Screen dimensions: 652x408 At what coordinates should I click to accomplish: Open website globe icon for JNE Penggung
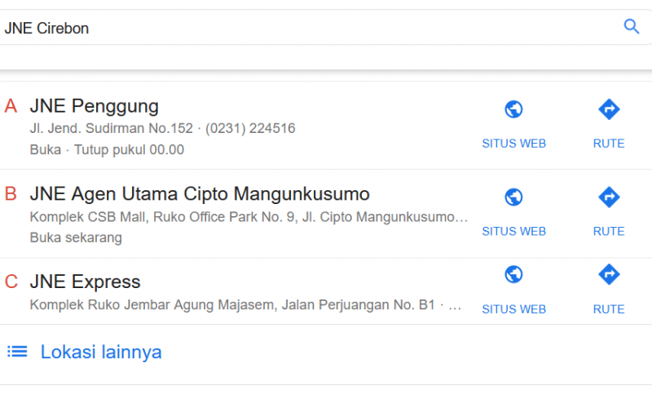(x=513, y=109)
